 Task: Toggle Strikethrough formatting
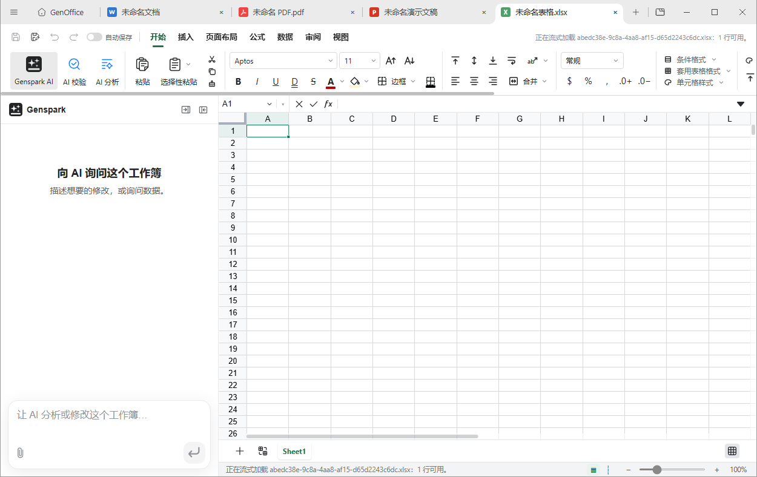tap(313, 82)
